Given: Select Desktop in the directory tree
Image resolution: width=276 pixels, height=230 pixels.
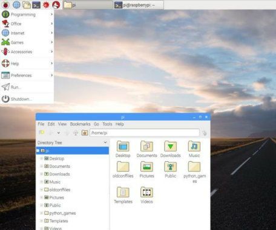Looking at the screenshot, I should point(57,159).
